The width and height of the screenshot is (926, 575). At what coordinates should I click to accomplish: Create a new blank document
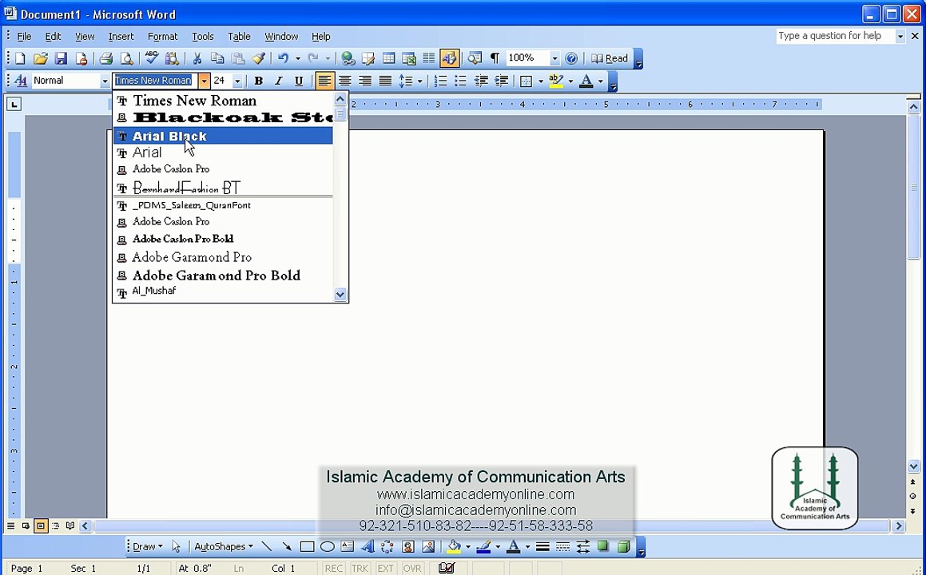(x=20, y=58)
